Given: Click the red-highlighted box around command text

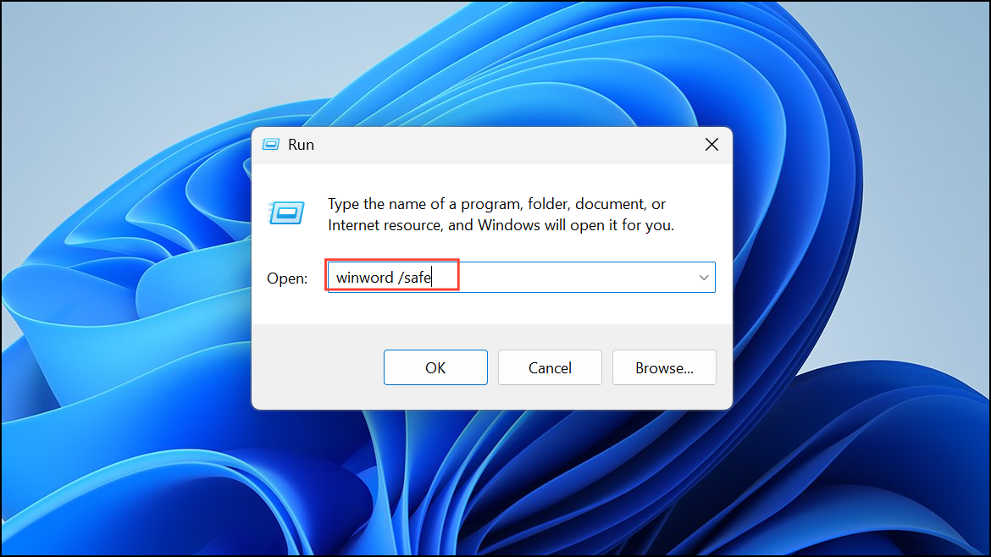Looking at the screenshot, I should [x=392, y=275].
